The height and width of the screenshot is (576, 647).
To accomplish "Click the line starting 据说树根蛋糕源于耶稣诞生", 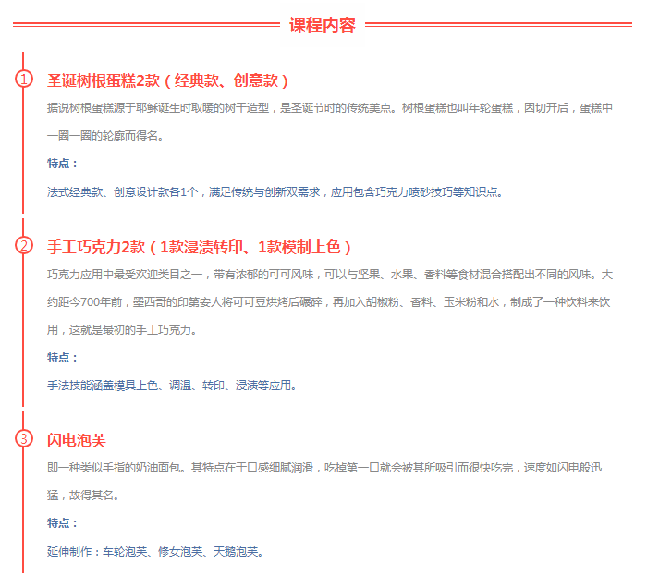I will (x=330, y=108).
